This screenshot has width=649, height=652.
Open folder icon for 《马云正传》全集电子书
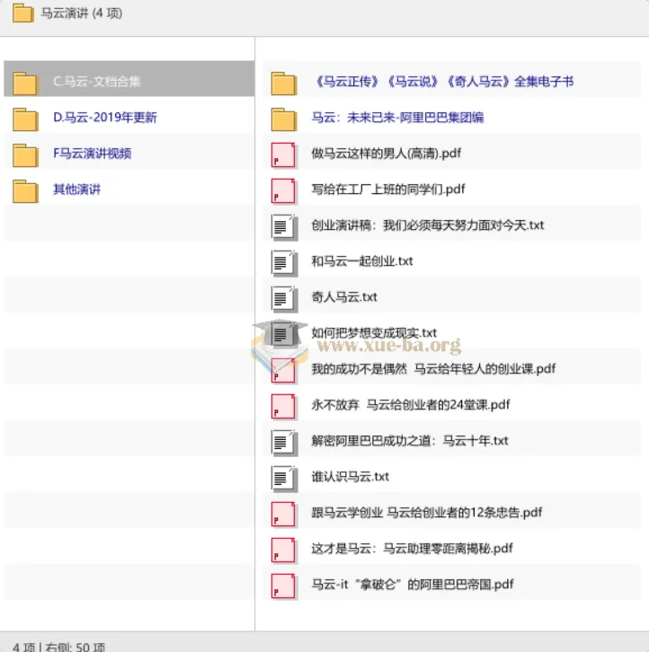coord(283,84)
